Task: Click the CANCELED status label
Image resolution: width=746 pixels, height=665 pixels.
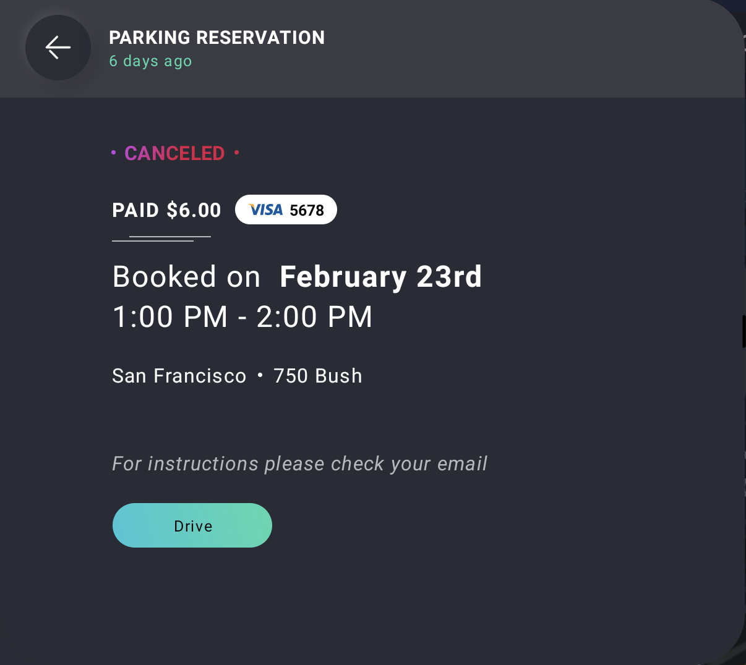Action: [174, 153]
